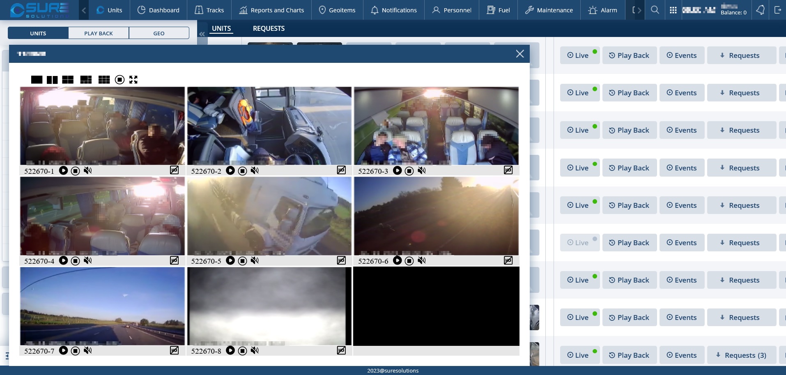Viewport: 786px width, 375px height.
Task: Toggle HD icon on 522670-6
Action: pos(508,260)
